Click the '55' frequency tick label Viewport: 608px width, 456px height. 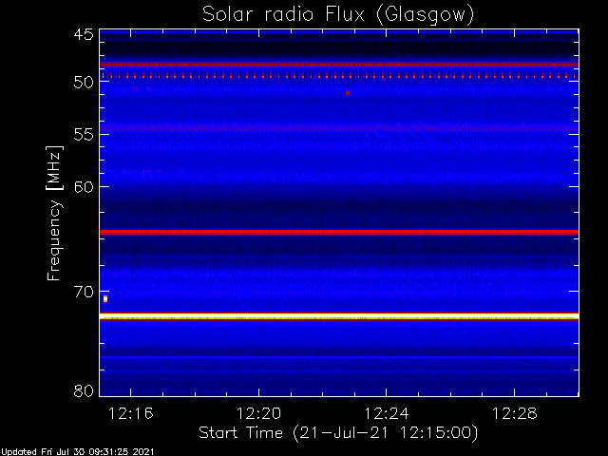84,135
